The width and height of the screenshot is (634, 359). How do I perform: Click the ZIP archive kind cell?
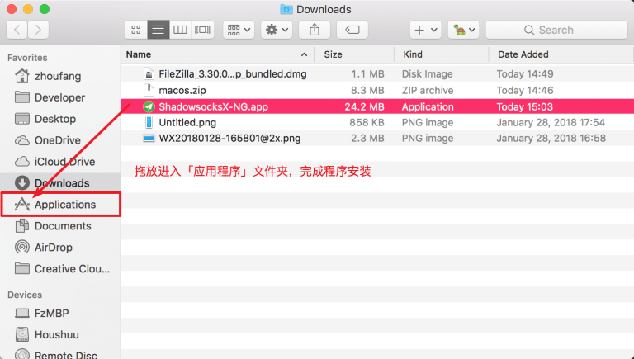[x=428, y=90]
